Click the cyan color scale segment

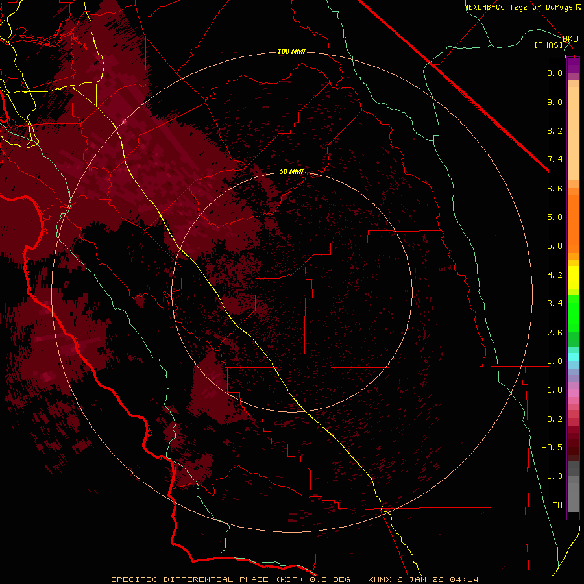click(573, 357)
